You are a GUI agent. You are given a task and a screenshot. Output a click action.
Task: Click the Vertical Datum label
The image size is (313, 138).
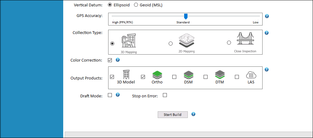click(x=88, y=5)
